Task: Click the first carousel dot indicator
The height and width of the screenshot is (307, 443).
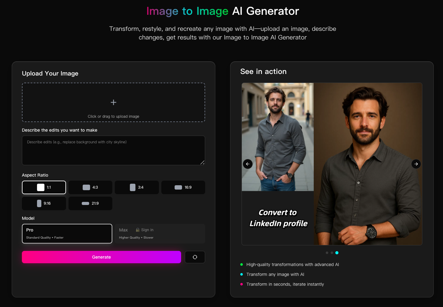Action: point(327,253)
